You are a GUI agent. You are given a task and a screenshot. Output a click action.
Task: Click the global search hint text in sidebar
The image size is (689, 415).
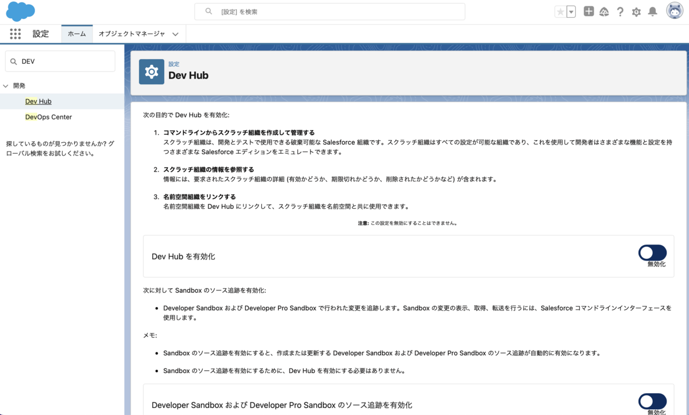pyautogui.click(x=60, y=149)
